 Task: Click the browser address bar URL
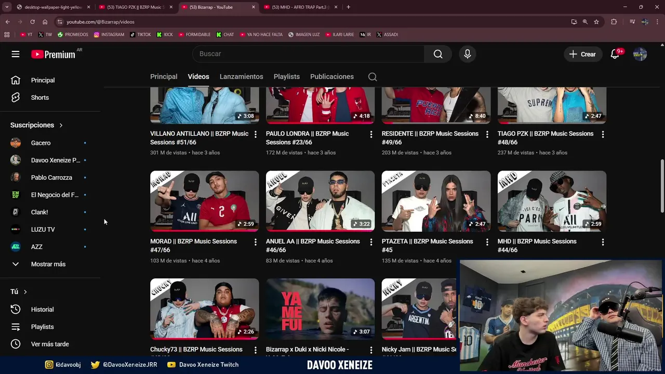coord(100,22)
